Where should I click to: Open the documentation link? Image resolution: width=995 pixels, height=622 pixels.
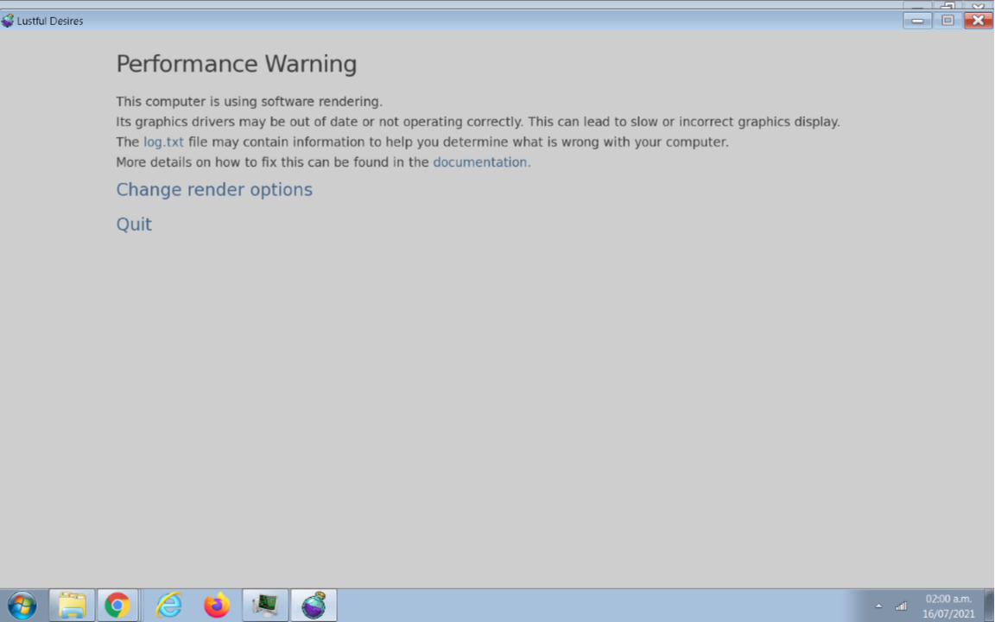[479, 162]
